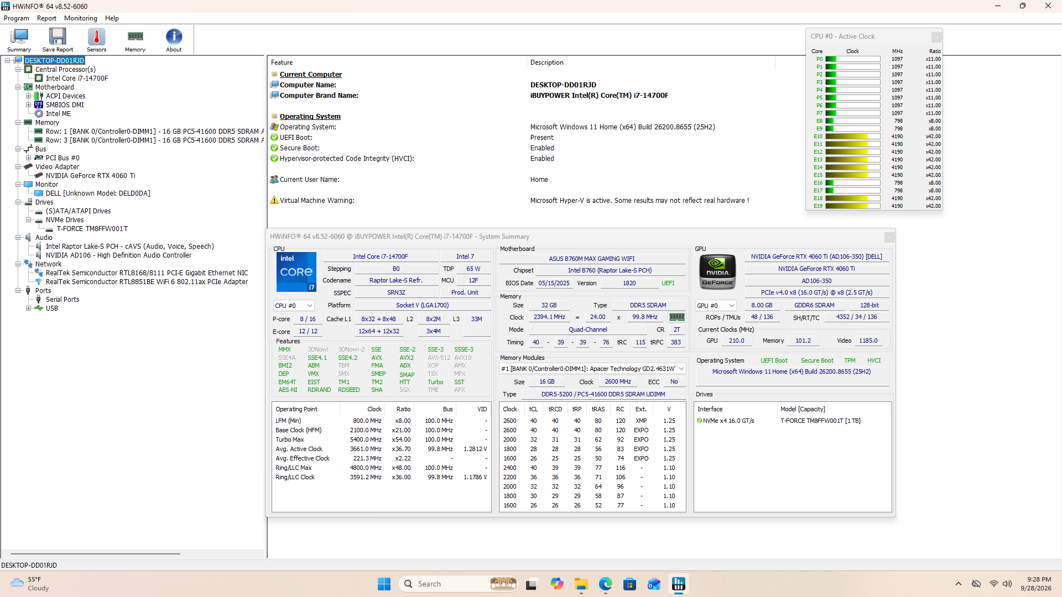Click the Monitor tree icon

28,184
